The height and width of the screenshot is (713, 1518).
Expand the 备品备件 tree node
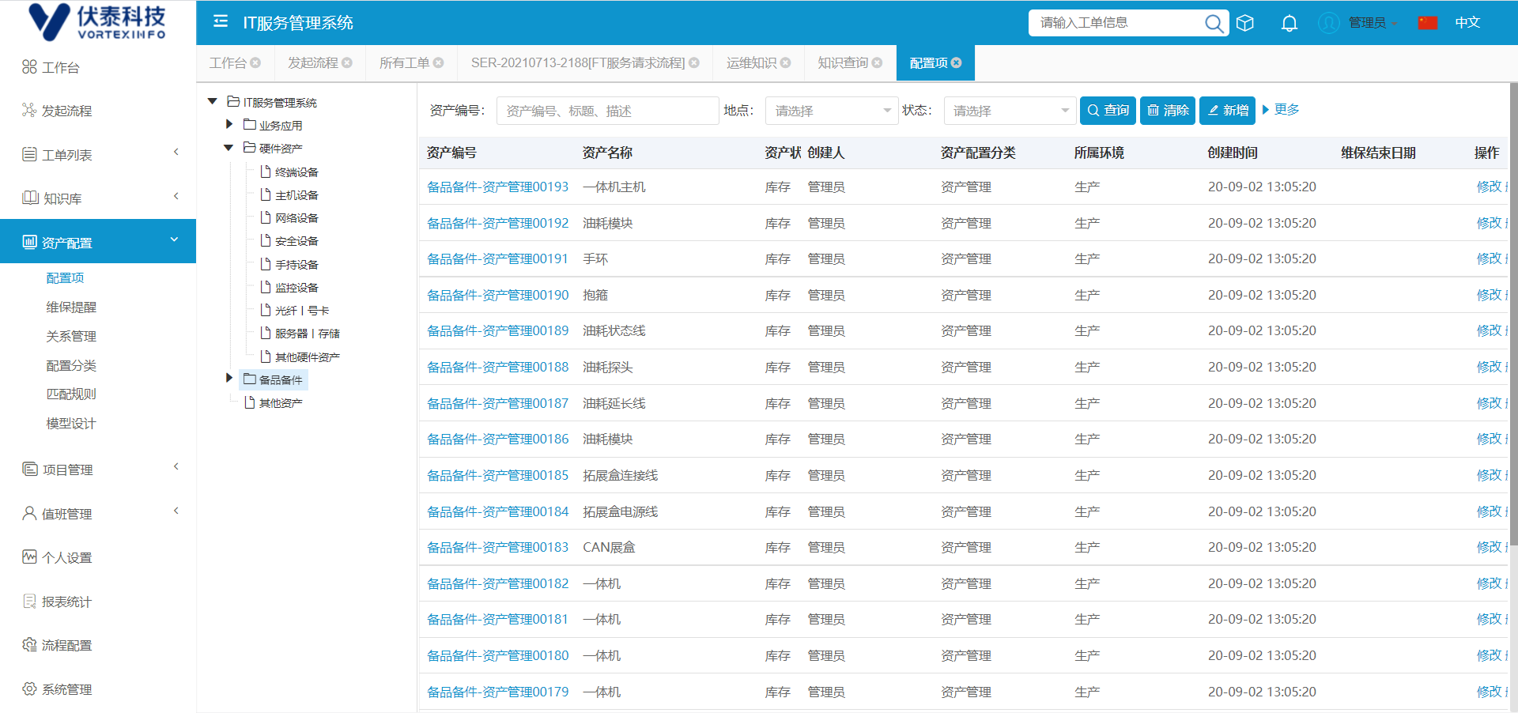pyautogui.click(x=229, y=379)
